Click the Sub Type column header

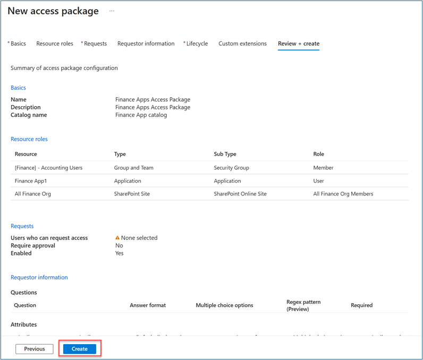coord(225,154)
